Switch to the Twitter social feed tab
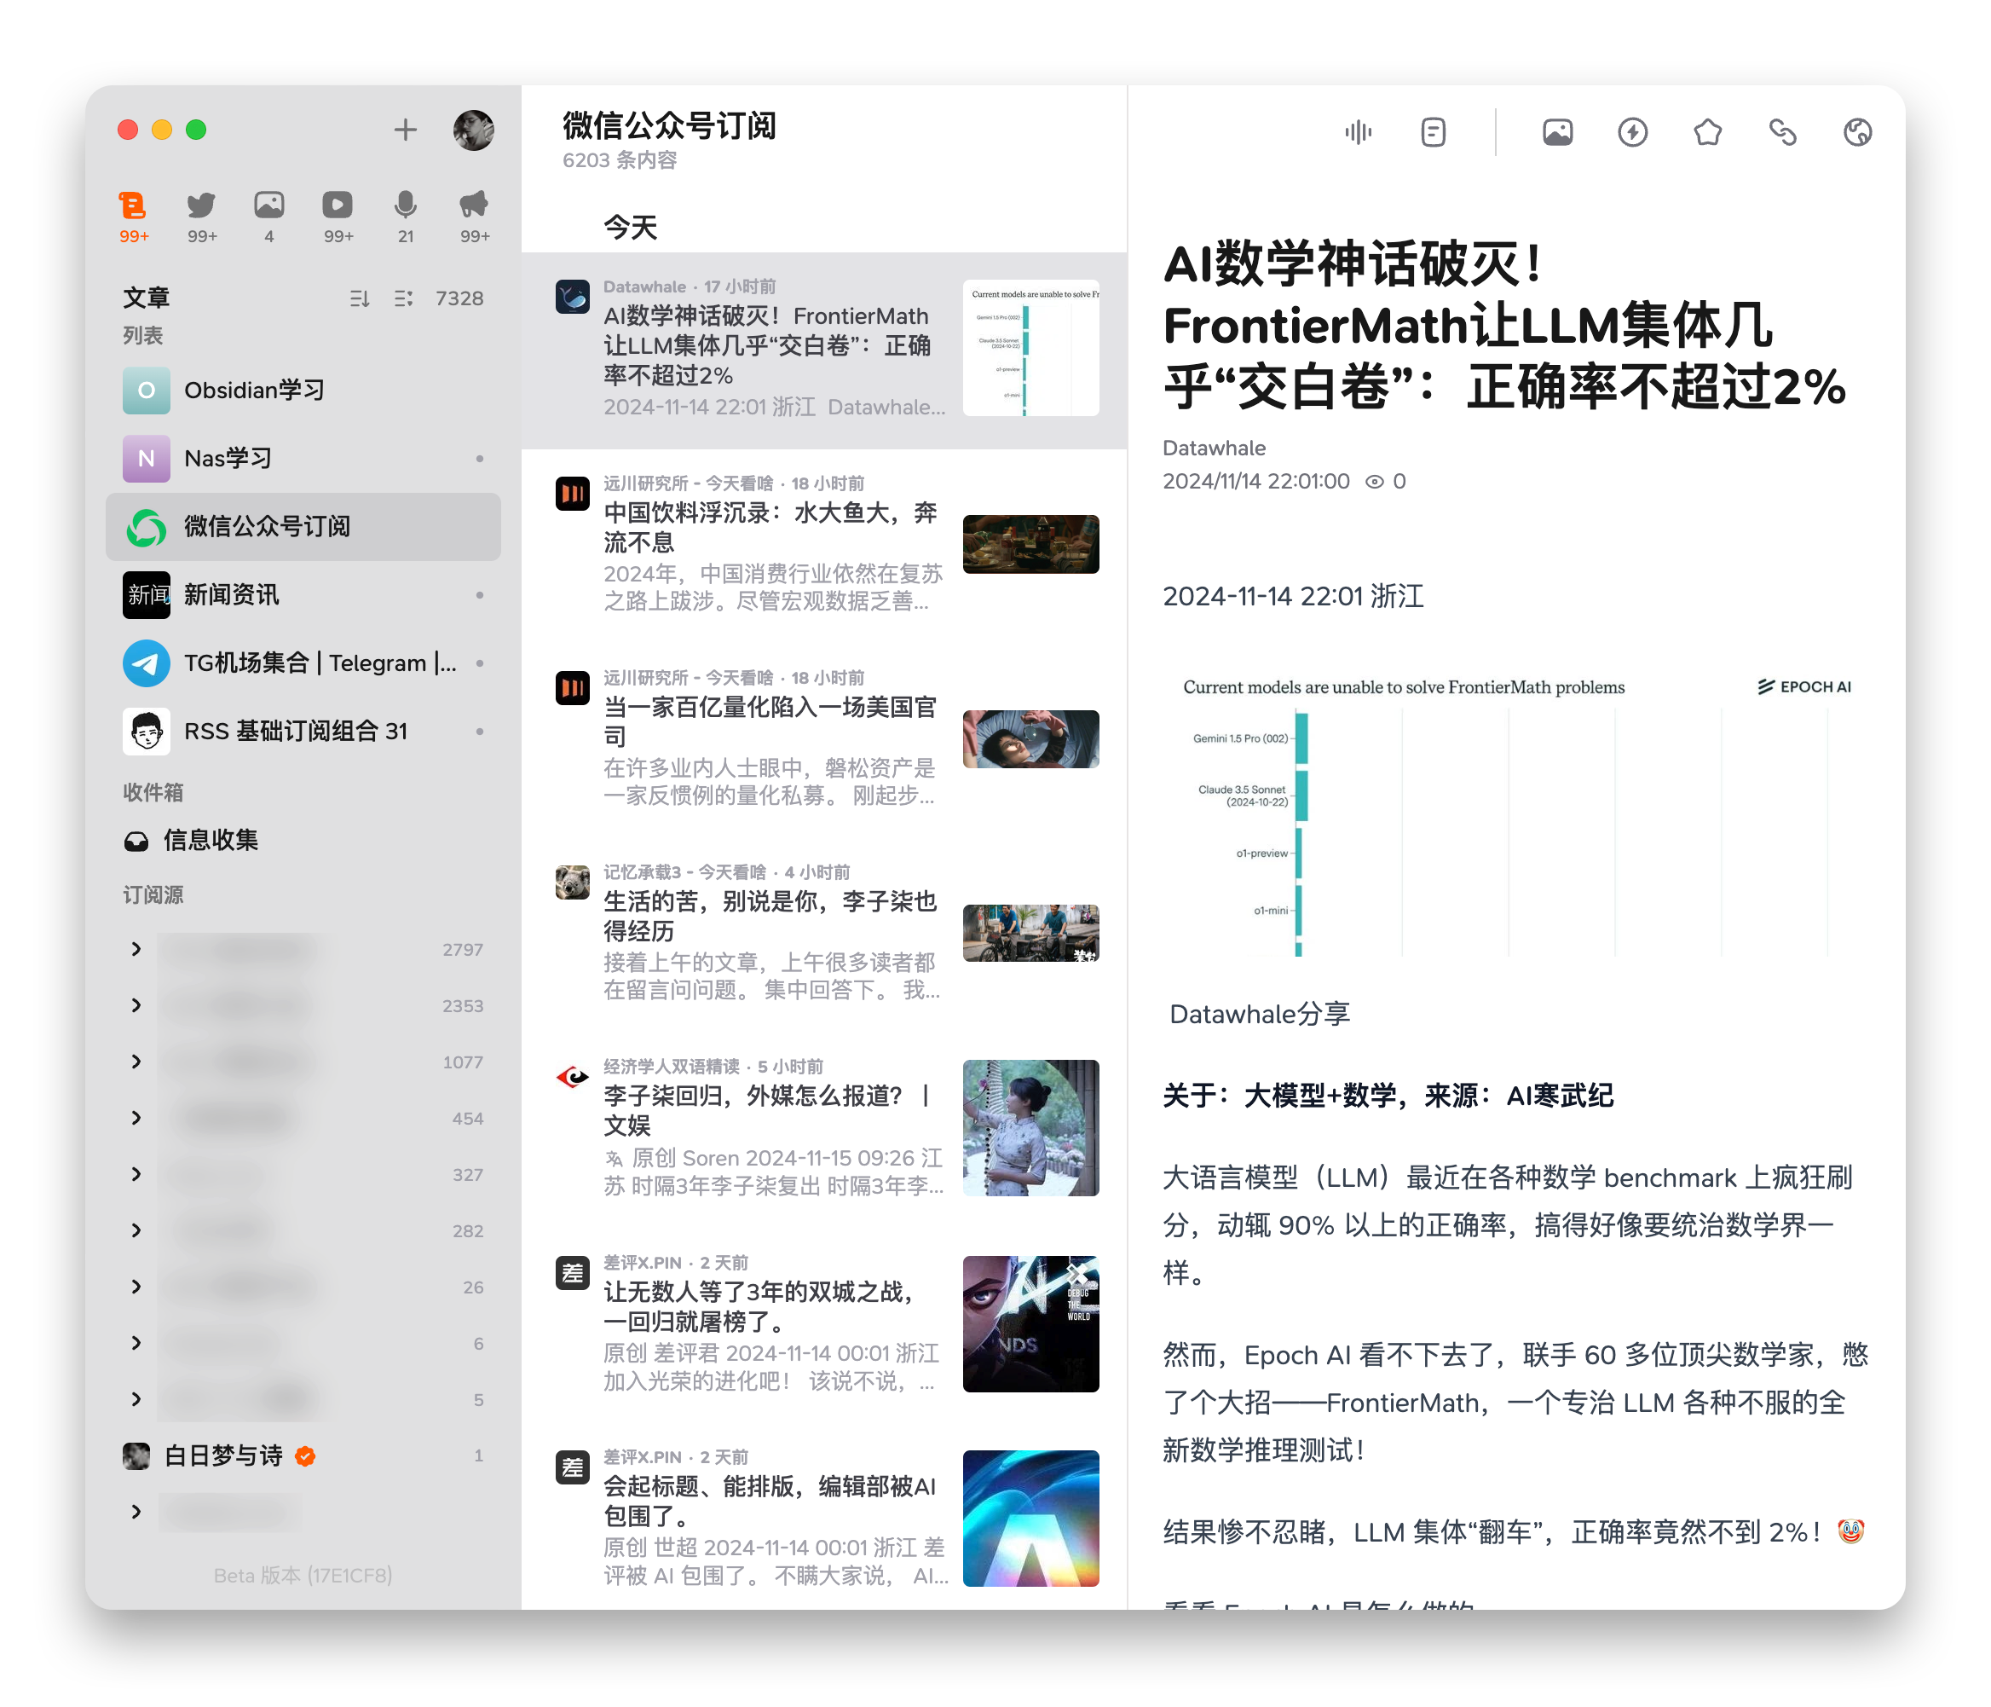The image size is (1991, 1707). [x=202, y=217]
